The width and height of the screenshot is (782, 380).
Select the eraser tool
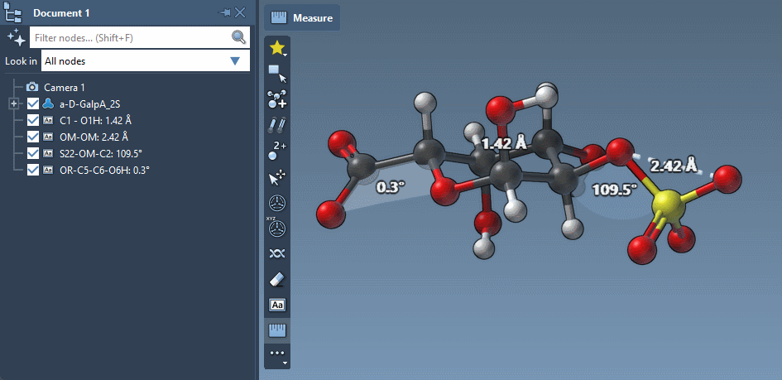[x=277, y=280]
